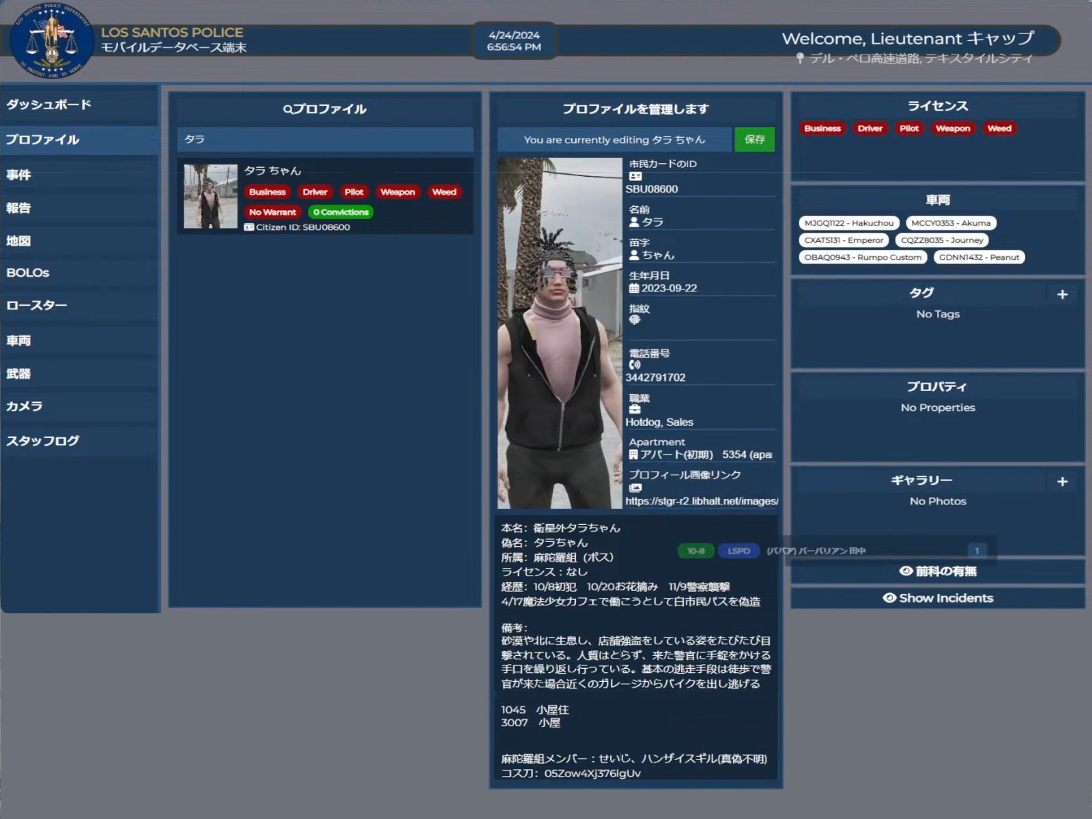
Task: Click the date of birth calendar icon
Action: [634, 289]
